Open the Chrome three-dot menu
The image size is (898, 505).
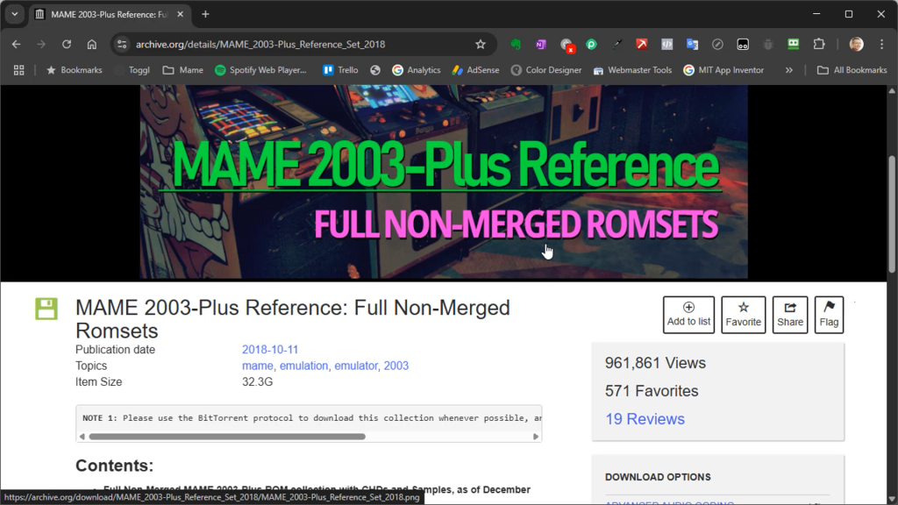click(882, 44)
